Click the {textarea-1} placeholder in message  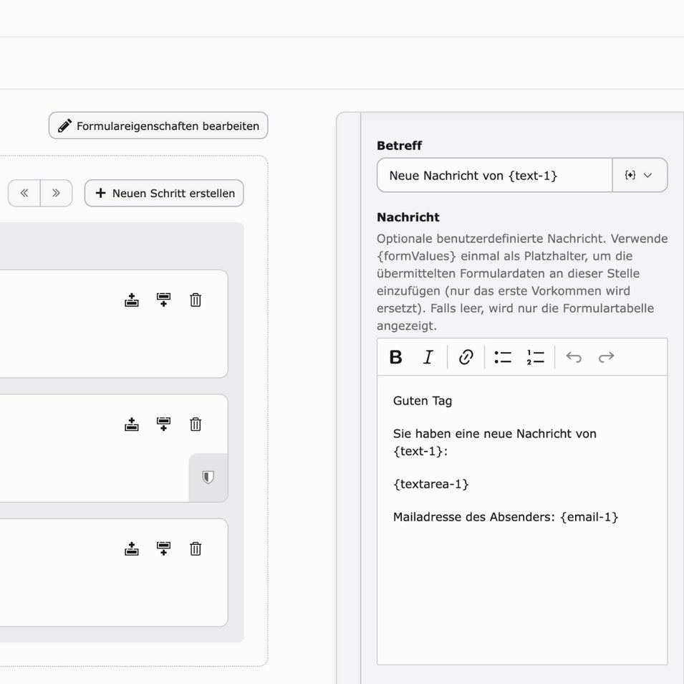pos(431,484)
